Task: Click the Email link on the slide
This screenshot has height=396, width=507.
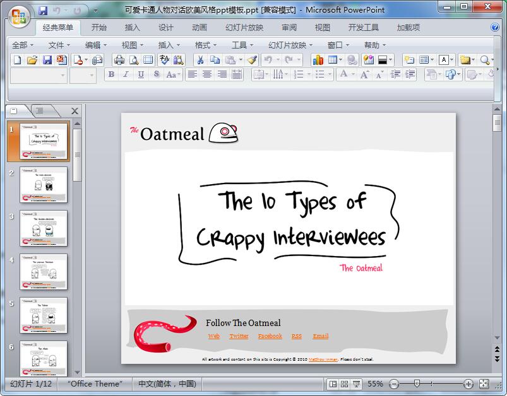Action: pos(321,336)
